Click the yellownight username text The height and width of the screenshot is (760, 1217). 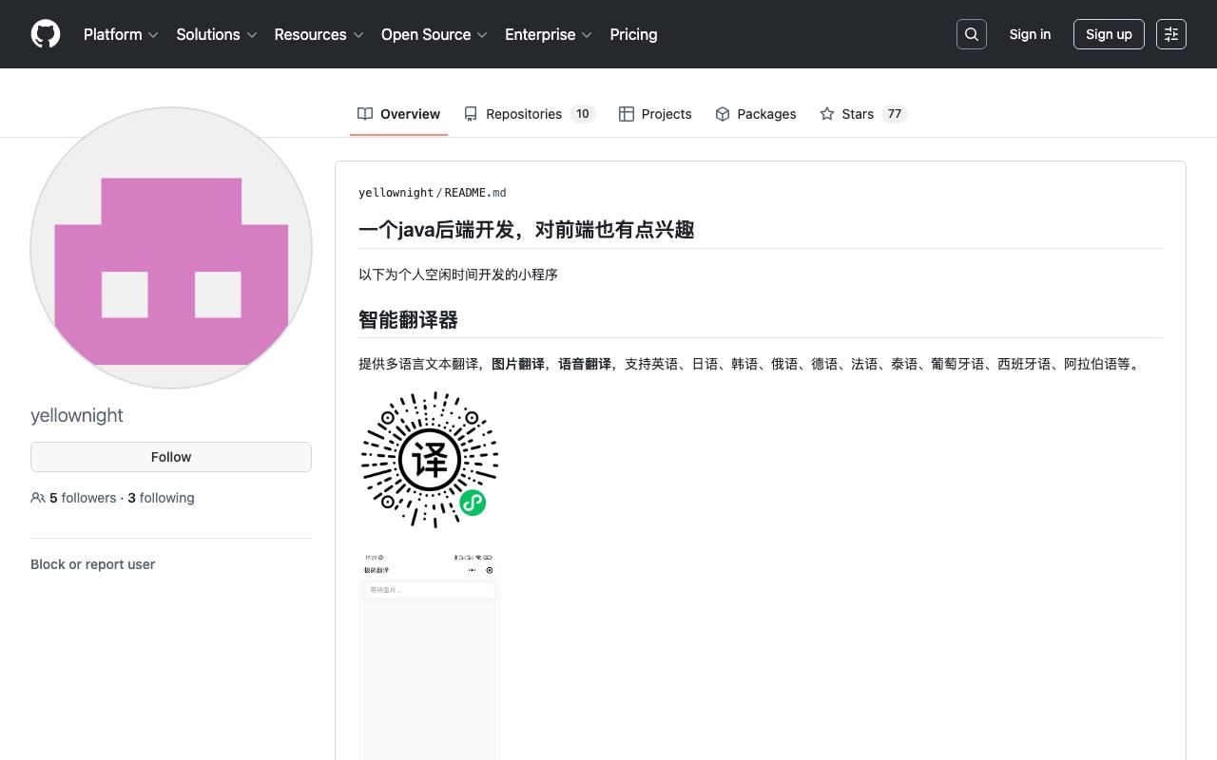(x=77, y=415)
